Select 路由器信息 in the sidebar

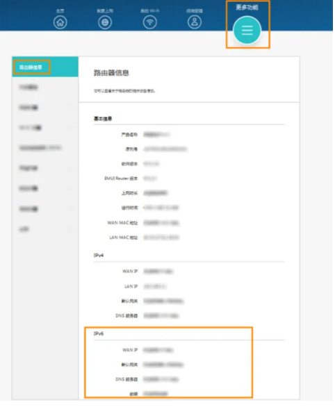(x=31, y=67)
